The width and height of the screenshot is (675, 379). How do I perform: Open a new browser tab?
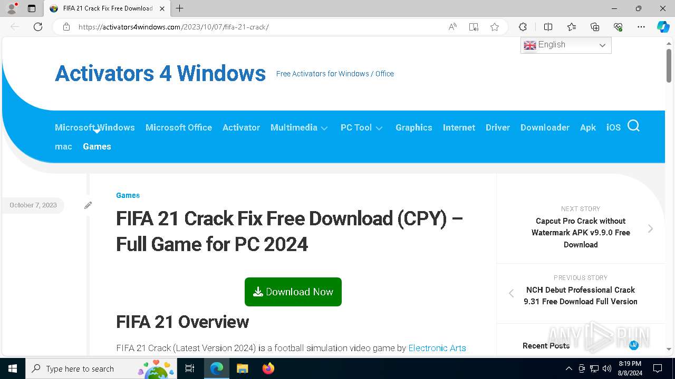coord(180,8)
